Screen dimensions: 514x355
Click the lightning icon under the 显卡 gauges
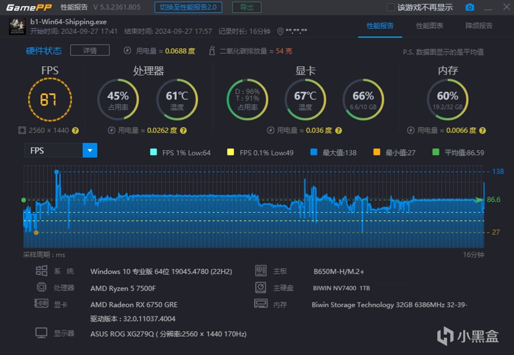point(270,131)
